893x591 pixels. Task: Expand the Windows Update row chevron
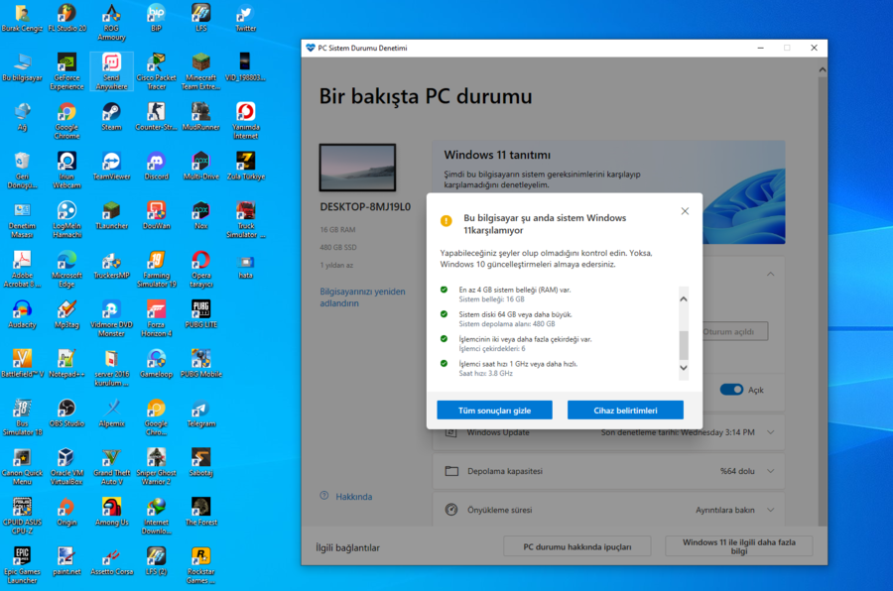point(771,432)
